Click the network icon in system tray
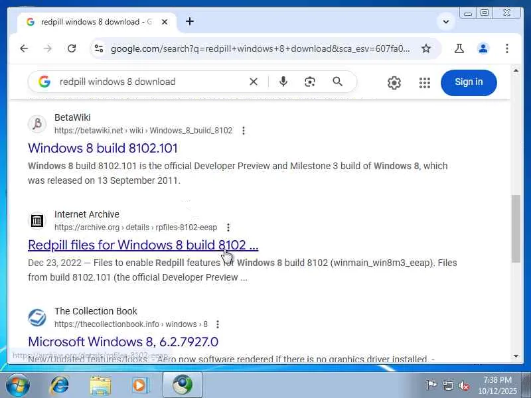Viewport: 531px width, 398px height. pyautogui.click(x=447, y=385)
